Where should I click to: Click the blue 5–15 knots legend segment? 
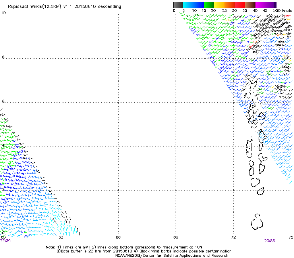click(x=193, y=5)
